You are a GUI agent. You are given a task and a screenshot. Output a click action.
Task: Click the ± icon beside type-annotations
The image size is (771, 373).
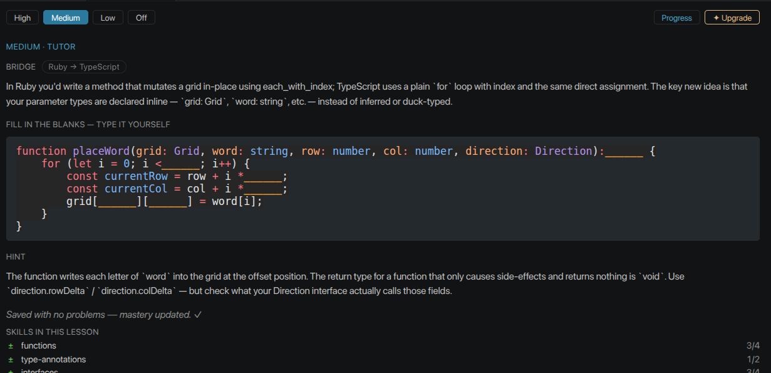11,360
